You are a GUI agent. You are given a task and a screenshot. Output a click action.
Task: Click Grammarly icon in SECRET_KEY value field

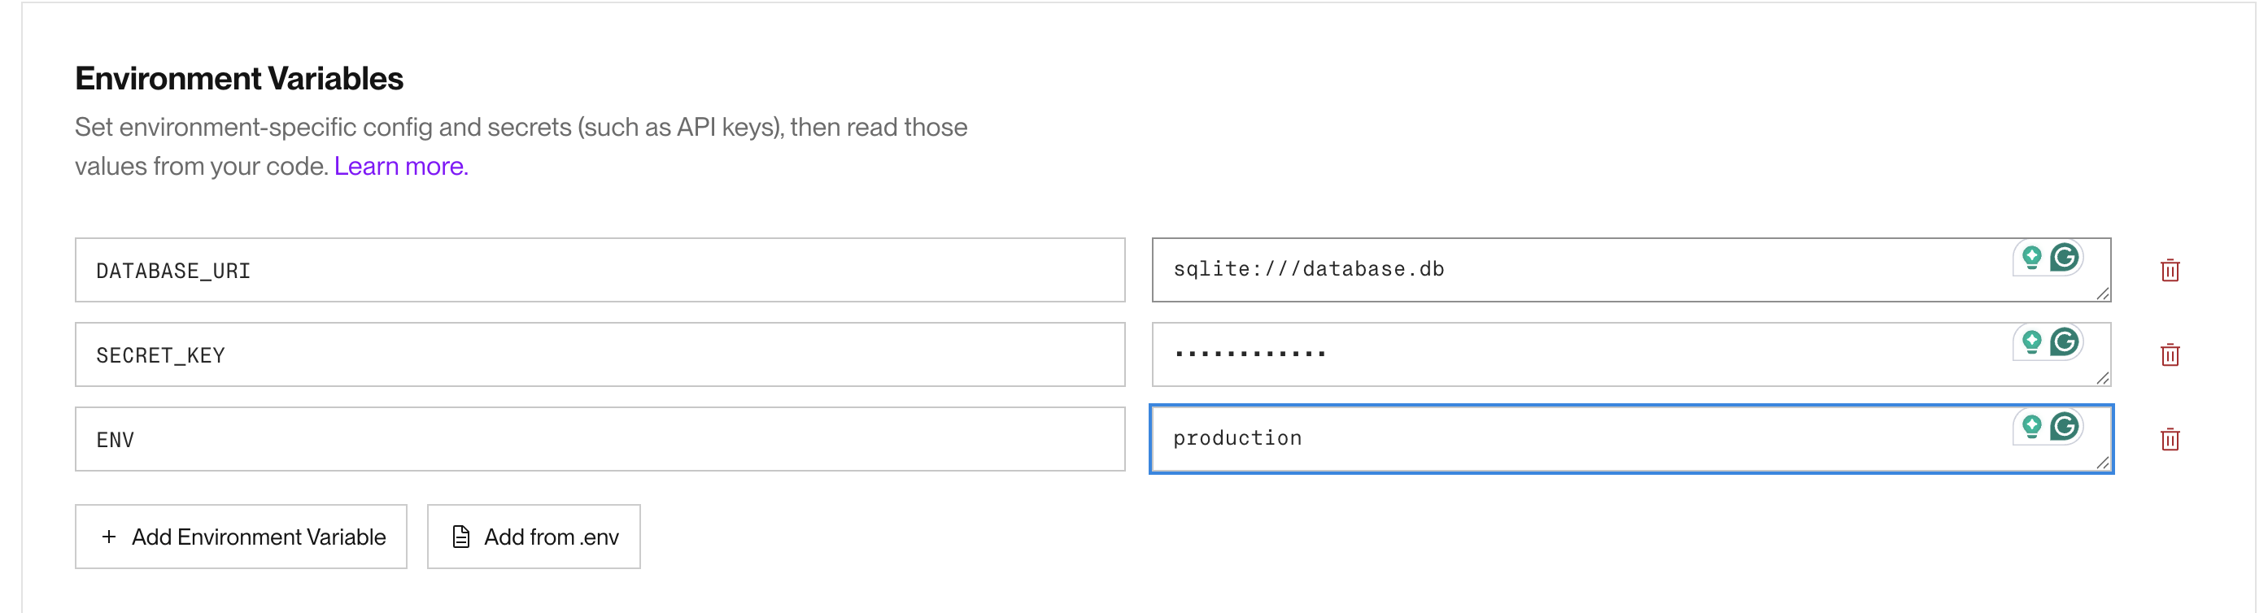2065,342
